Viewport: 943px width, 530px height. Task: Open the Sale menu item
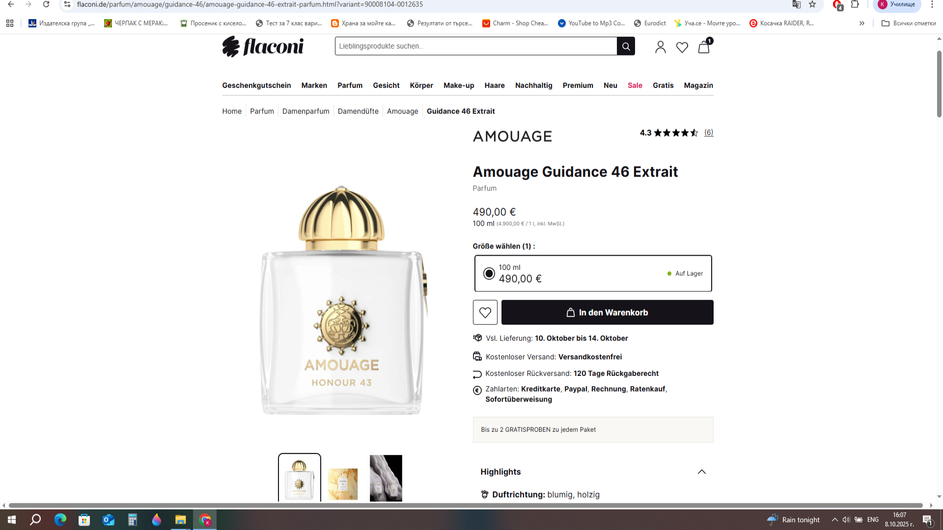click(x=635, y=85)
